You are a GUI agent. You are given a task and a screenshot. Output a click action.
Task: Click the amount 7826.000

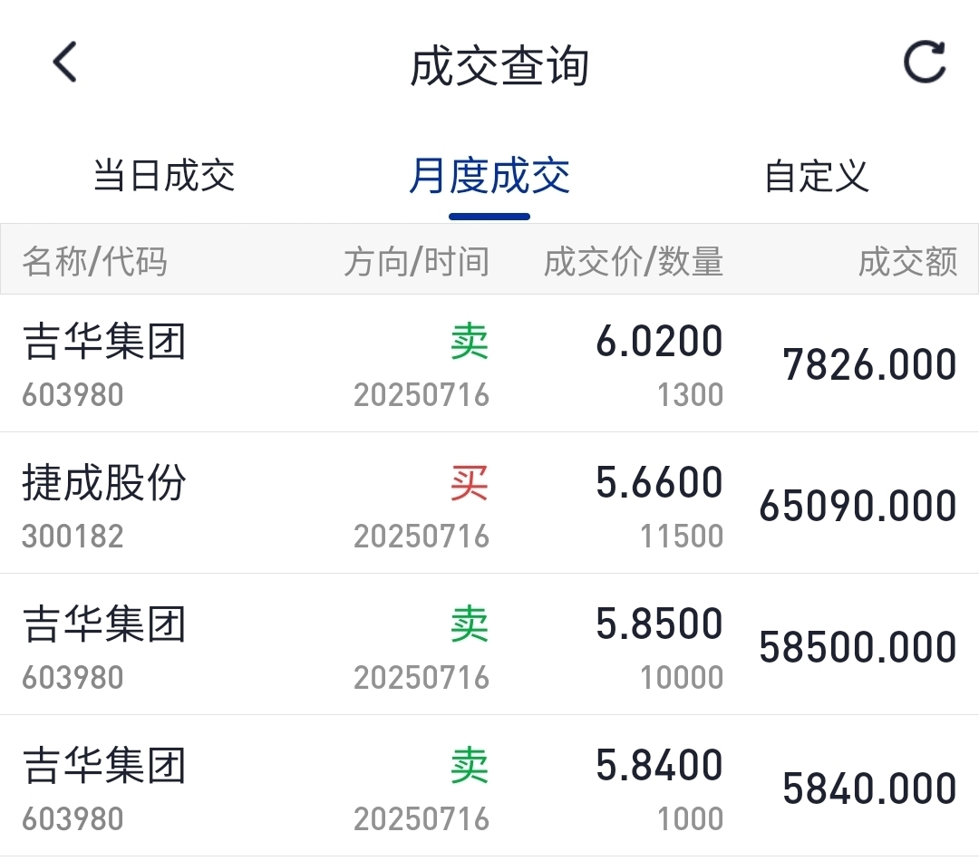tap(869, 364)
